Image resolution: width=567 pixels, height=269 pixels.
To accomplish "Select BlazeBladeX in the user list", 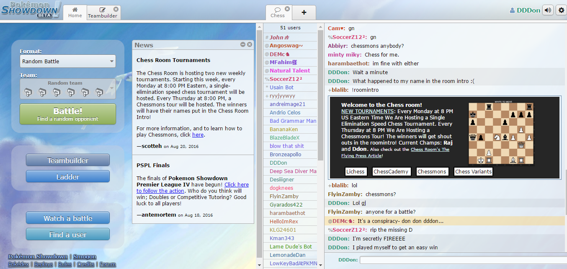I will point(291,138).
